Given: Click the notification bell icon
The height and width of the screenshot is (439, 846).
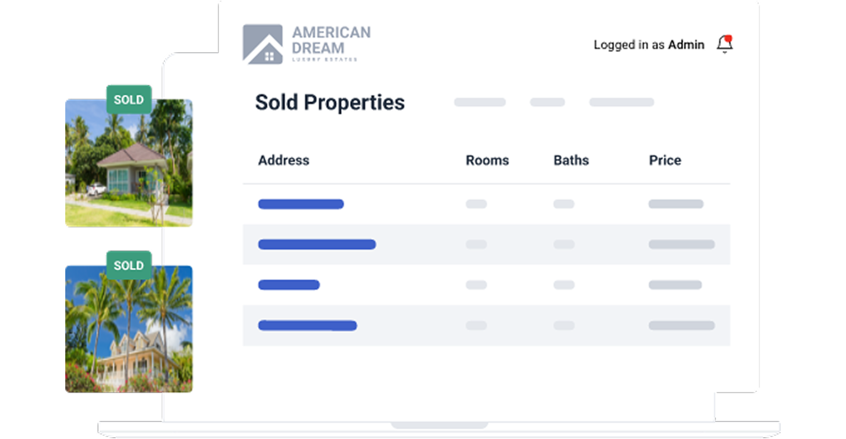Looking at the screenshot, I should tap(724, 45).
